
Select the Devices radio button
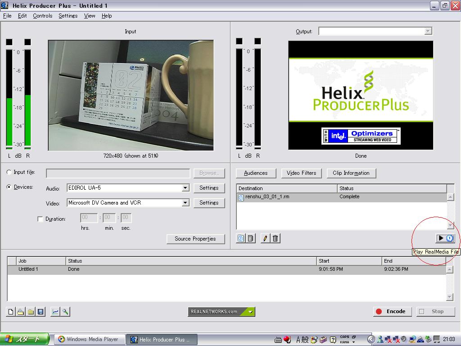coord(9,187)
